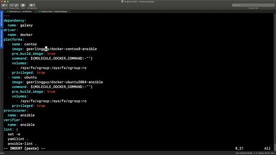Click the cursor position '8,21' indicator

point(239,149)
